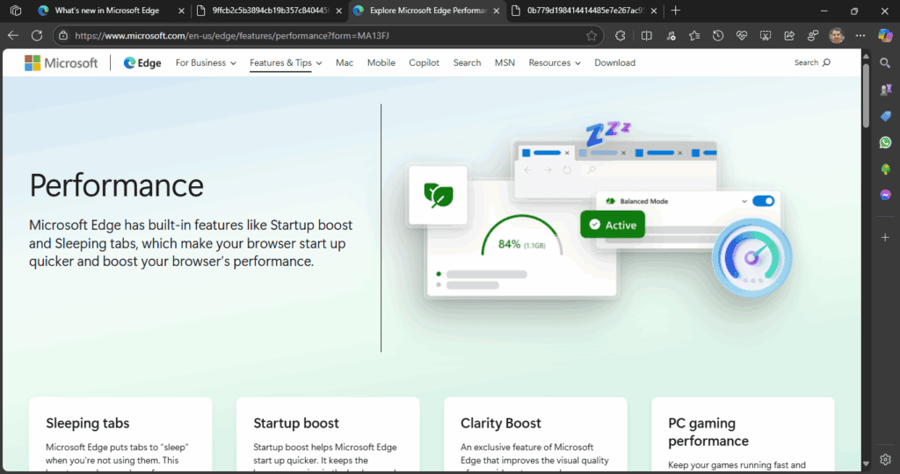This screenshot has height=474, width=900.
Task: Click the Performance heading text
Action: 117,185
